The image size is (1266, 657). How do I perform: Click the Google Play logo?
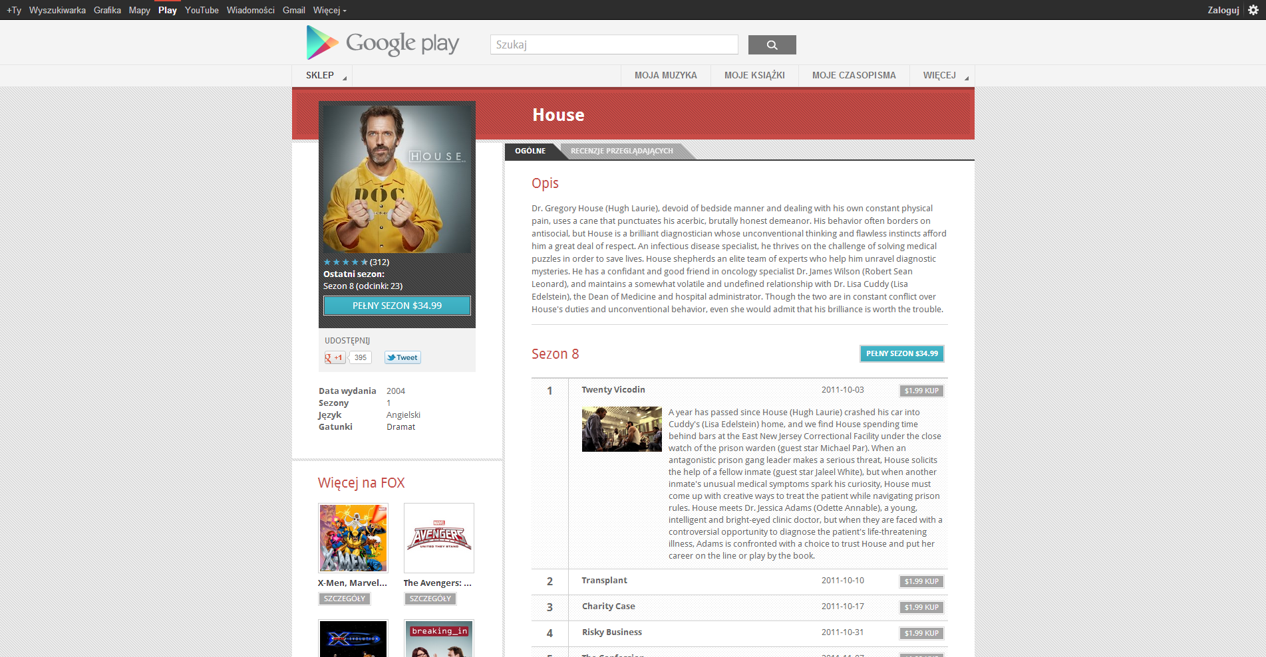tap(383, 43)
